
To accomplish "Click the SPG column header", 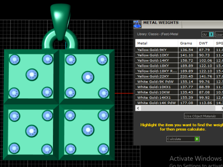I will pyautogui.click(x=219, y=43).
